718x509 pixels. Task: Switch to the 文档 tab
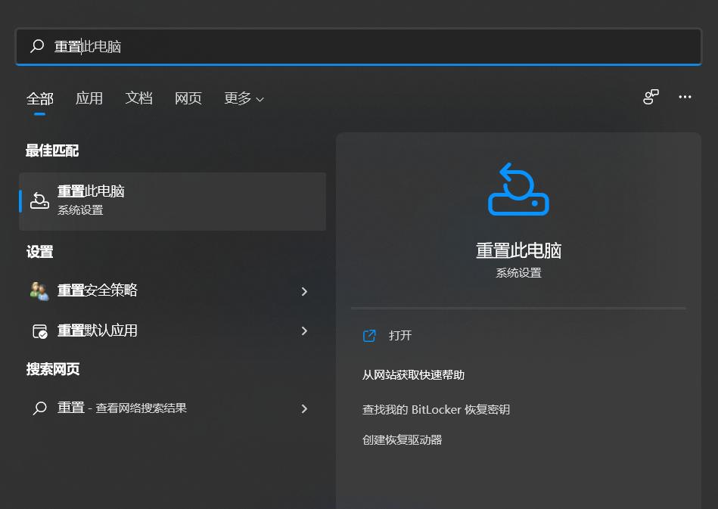[x=138, y=98]
